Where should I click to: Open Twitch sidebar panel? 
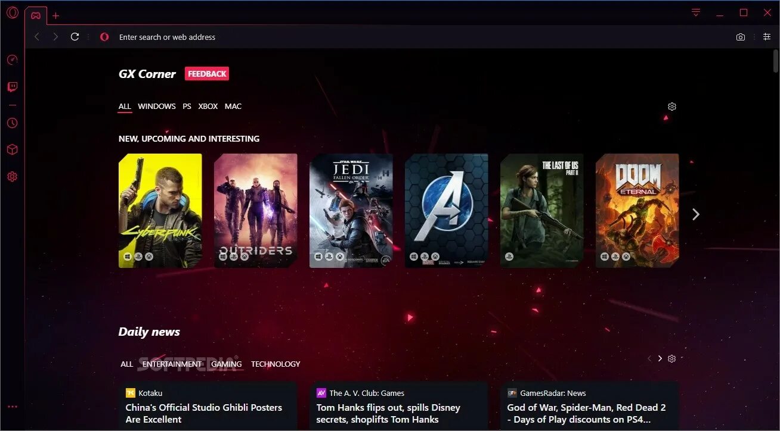12,87
